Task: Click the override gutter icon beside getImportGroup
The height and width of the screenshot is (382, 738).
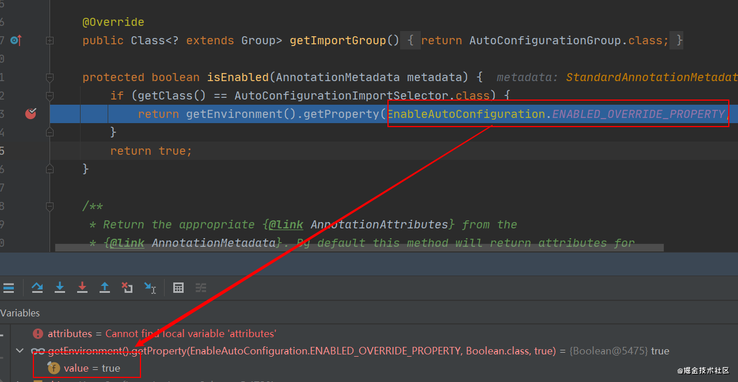Action: 16,40
